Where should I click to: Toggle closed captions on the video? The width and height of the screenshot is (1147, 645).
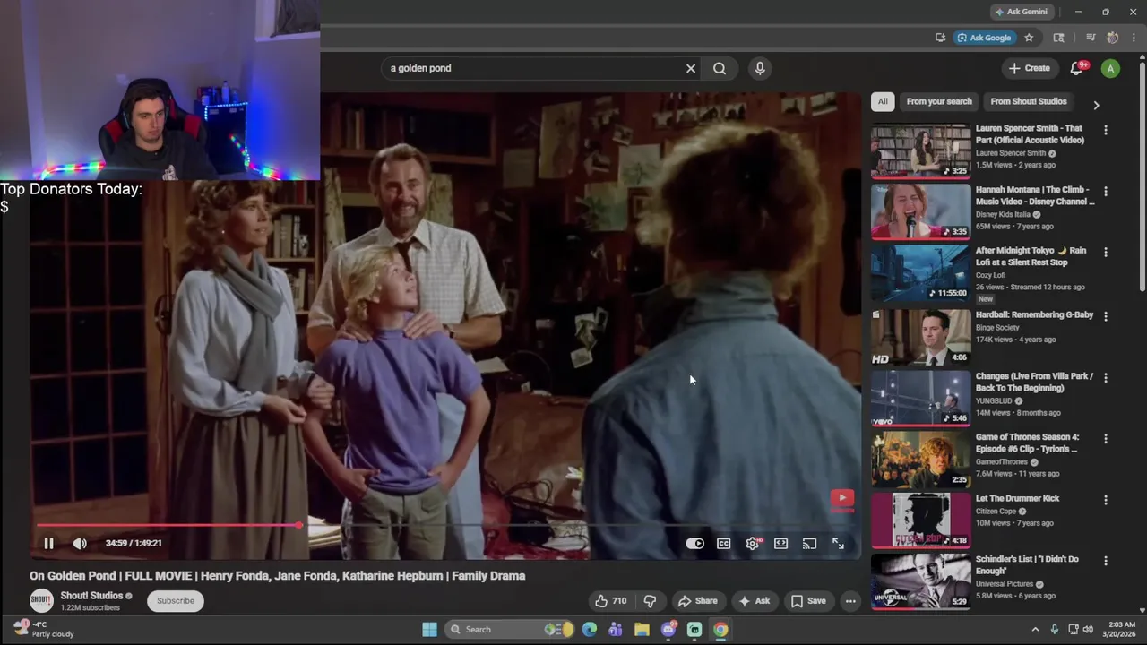pyautogui.click(x=723, y=543)
